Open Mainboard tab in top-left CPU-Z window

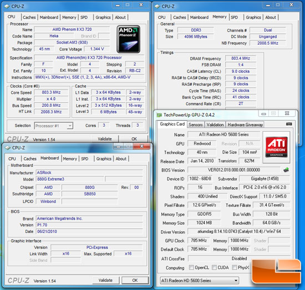[x=49, y=17]
